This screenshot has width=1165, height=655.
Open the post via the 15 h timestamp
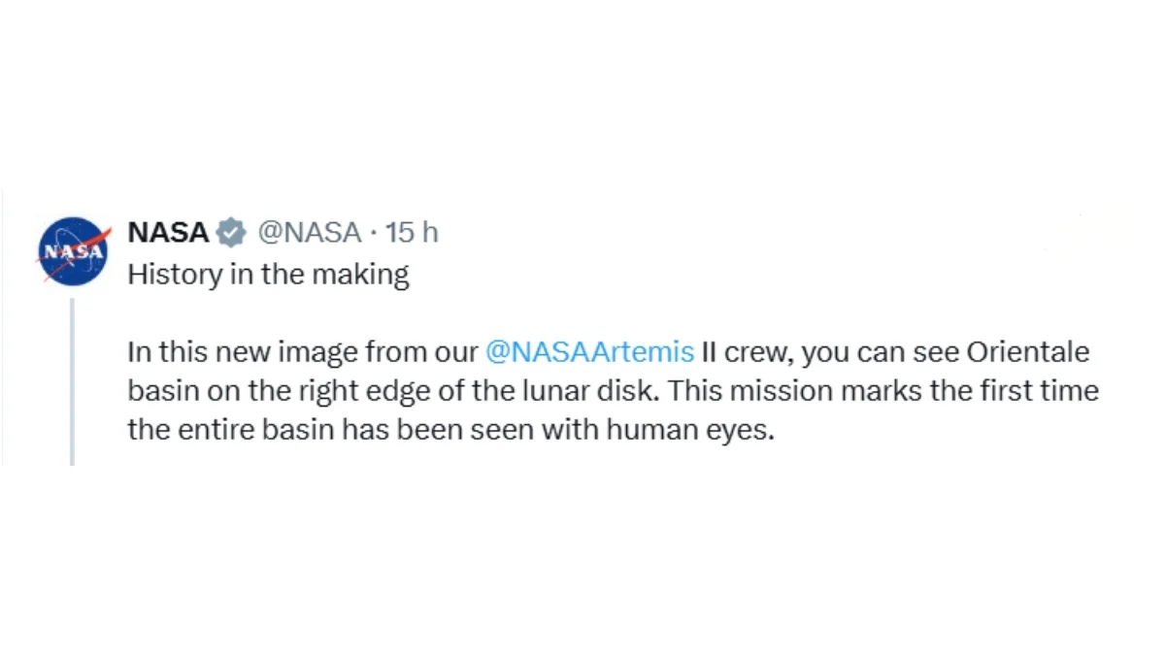[412, 233]
